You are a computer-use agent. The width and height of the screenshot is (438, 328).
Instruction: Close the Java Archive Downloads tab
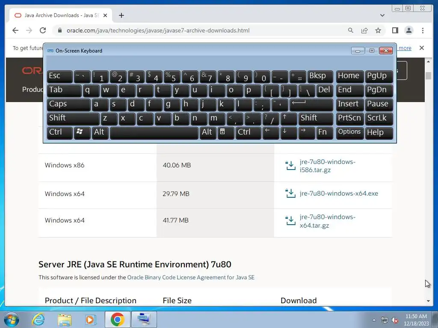[105, 15]
